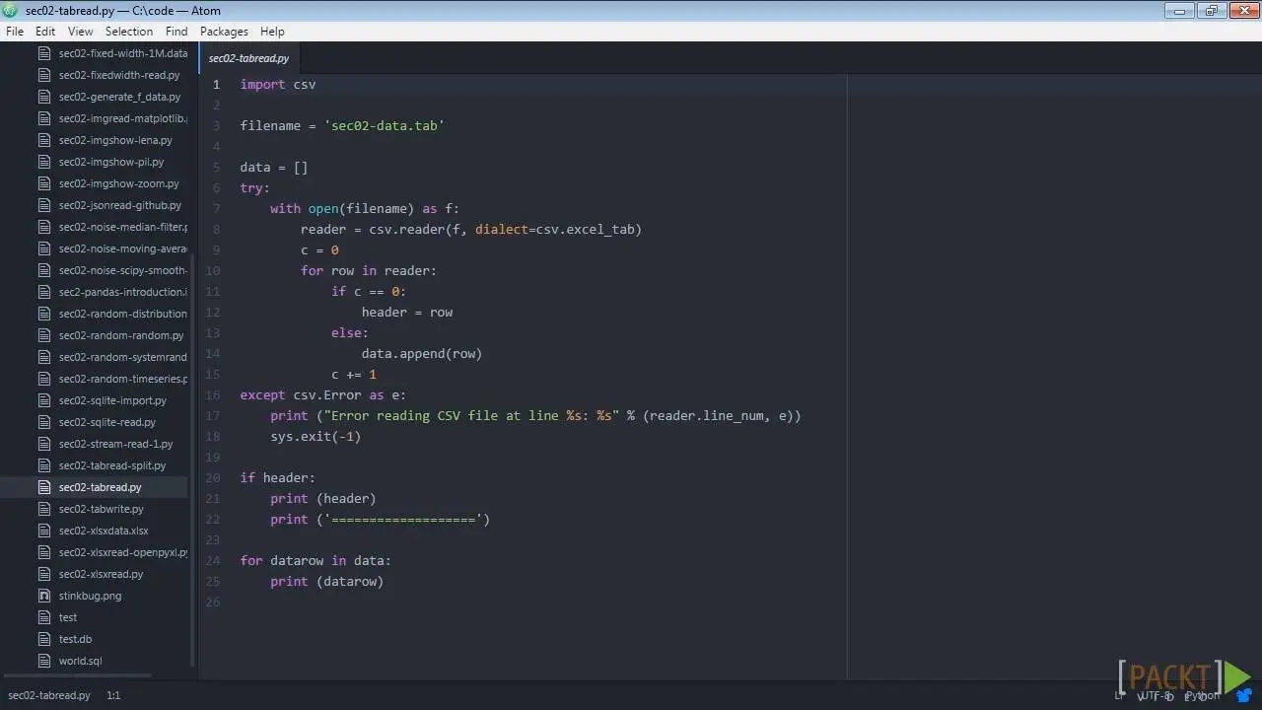The height and width of the screenshot is (710, 1262).
Task: Open sec02-imgshow-pil.py from the file tree
Action: point(111,162)
